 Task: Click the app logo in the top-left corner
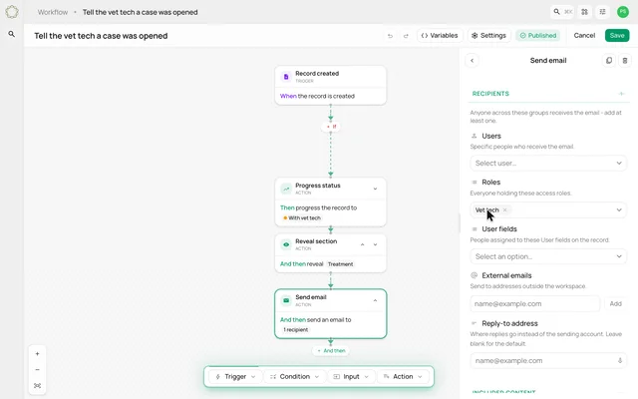[12, 12]
